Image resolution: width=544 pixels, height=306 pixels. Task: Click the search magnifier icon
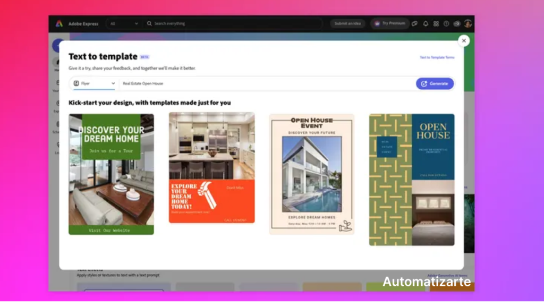pos(149,23)
